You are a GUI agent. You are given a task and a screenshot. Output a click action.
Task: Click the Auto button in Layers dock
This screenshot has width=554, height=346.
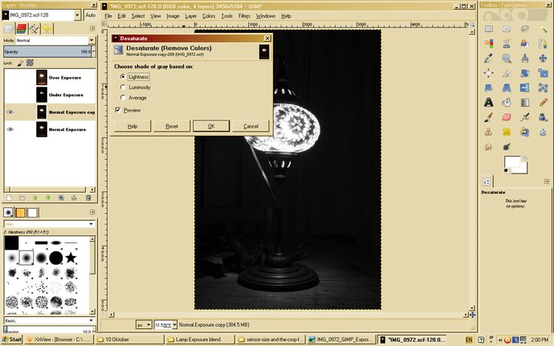(91, 14)
